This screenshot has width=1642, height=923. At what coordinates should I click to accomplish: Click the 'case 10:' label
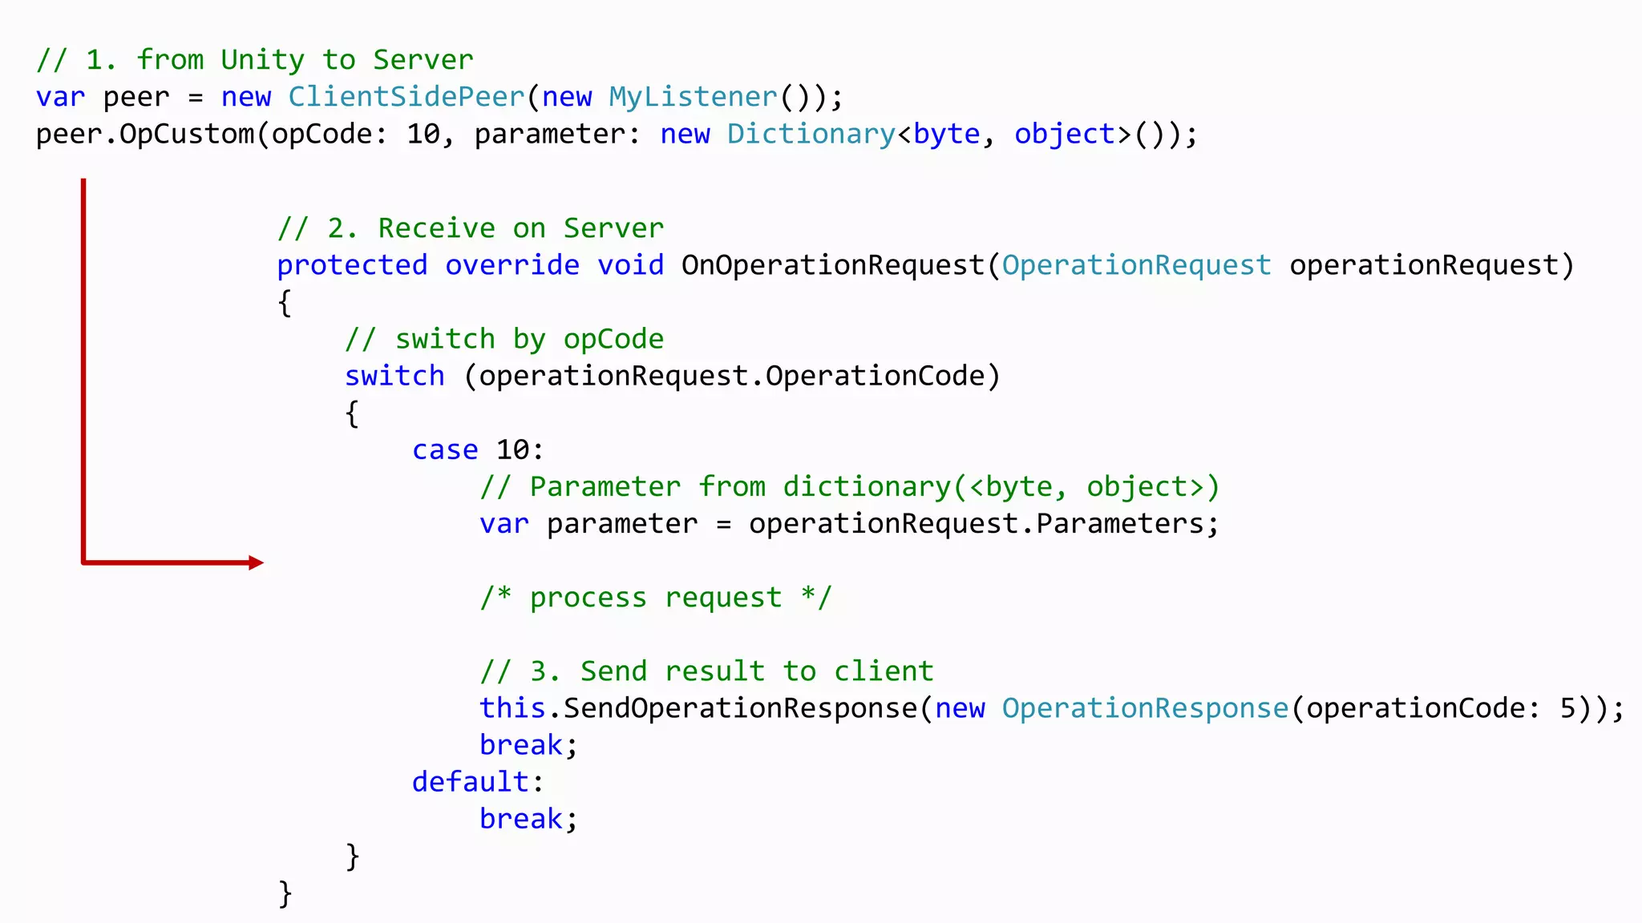click(x=478, y=449)
